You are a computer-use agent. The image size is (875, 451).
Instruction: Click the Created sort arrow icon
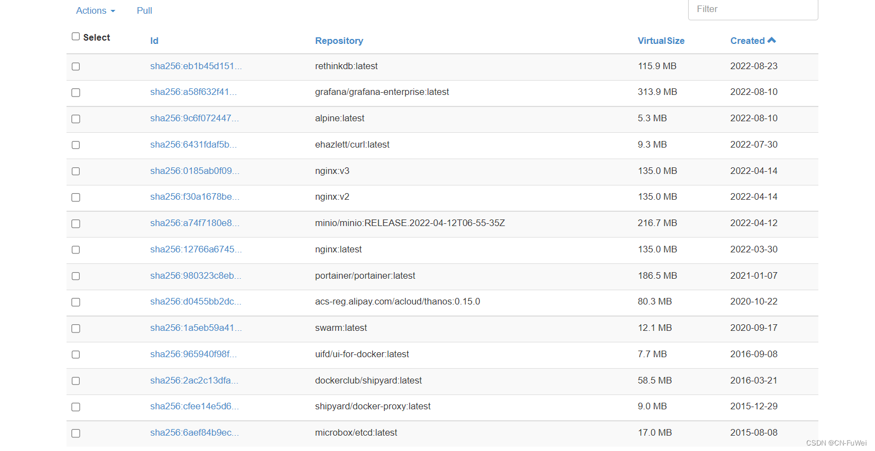click(772, 40)
